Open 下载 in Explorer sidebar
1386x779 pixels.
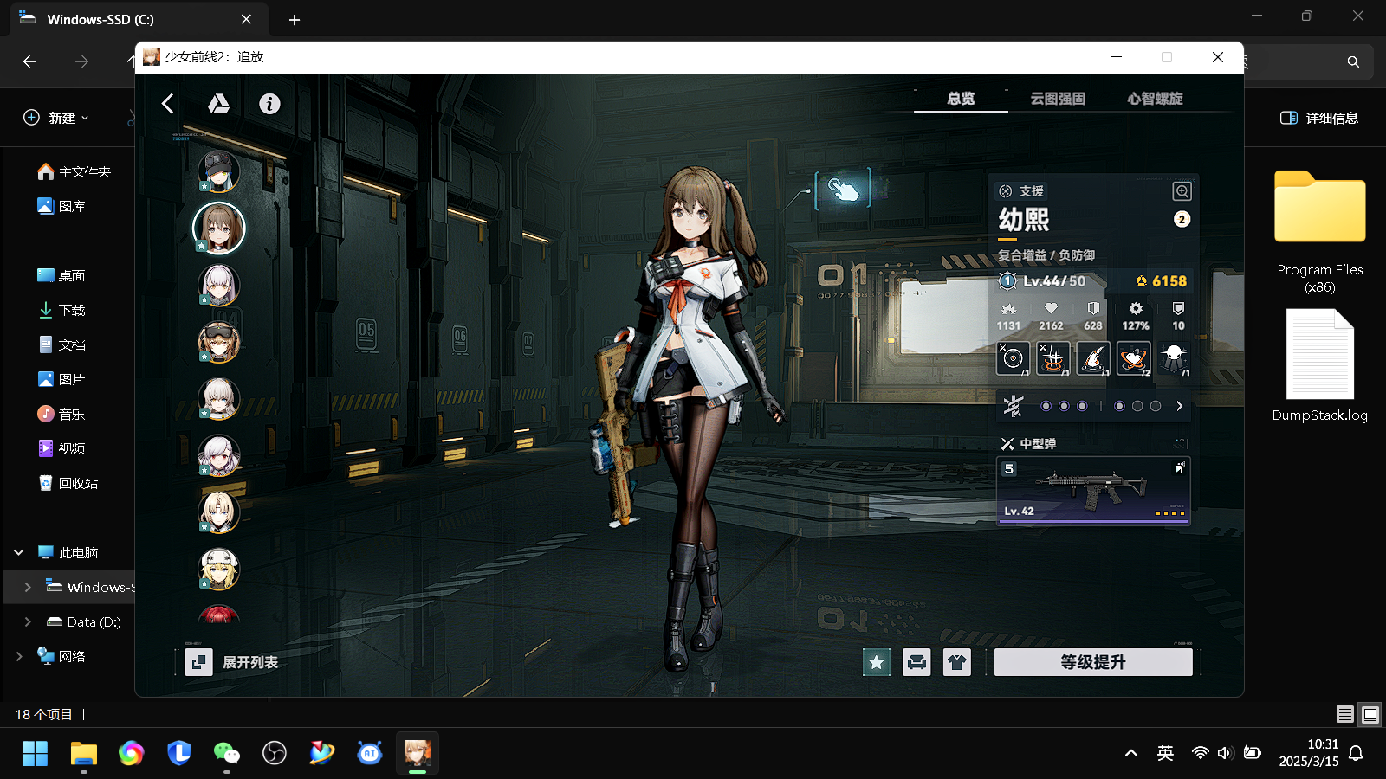point(62,310)
